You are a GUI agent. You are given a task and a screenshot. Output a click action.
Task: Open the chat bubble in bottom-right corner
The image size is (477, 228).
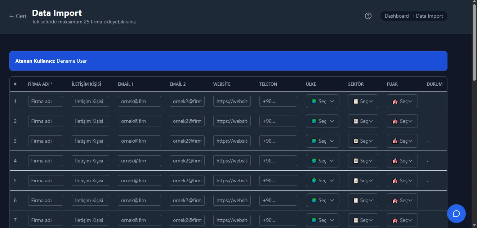click(x=456, y=214)
